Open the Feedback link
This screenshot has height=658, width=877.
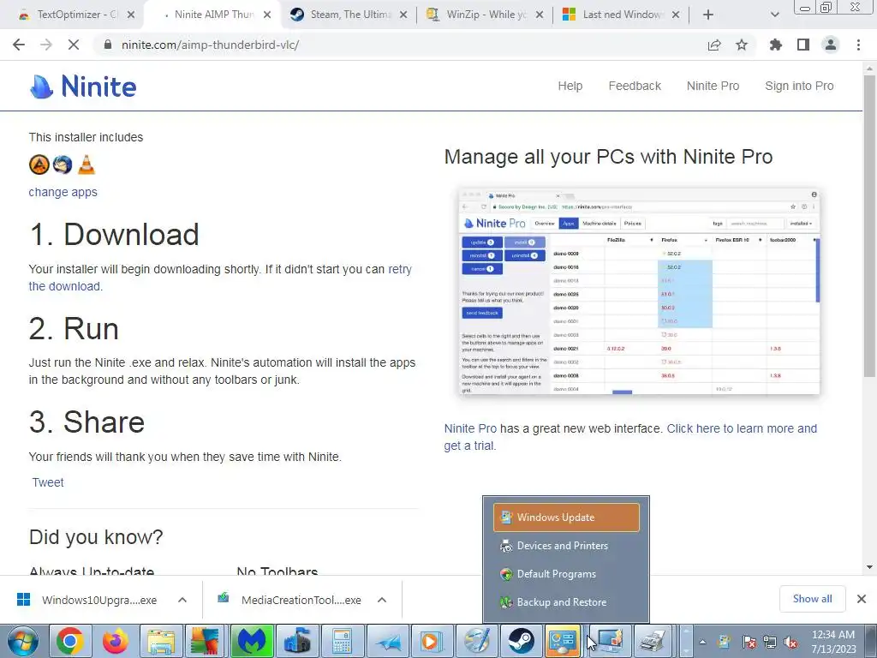pyautogui.click(x=635, y=86)
